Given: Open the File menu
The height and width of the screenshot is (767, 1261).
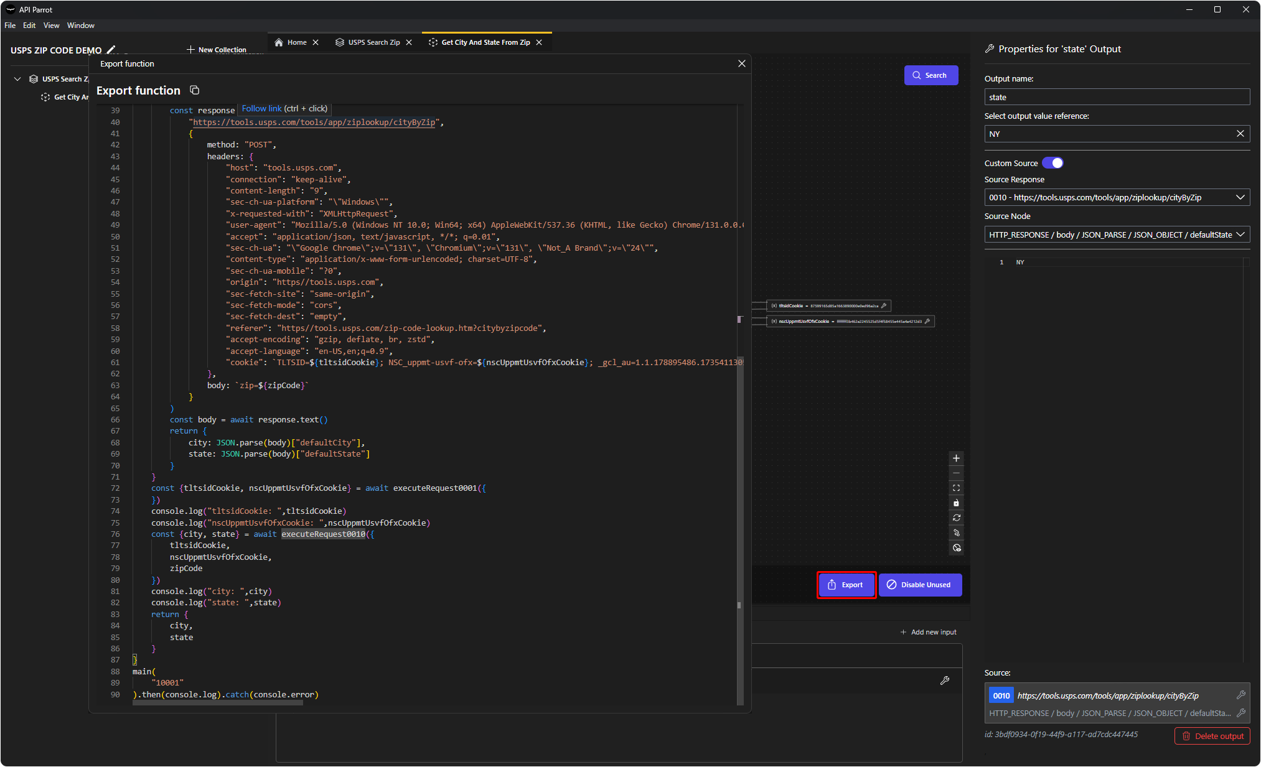Looking at the screenshot, I should [10, 26].
